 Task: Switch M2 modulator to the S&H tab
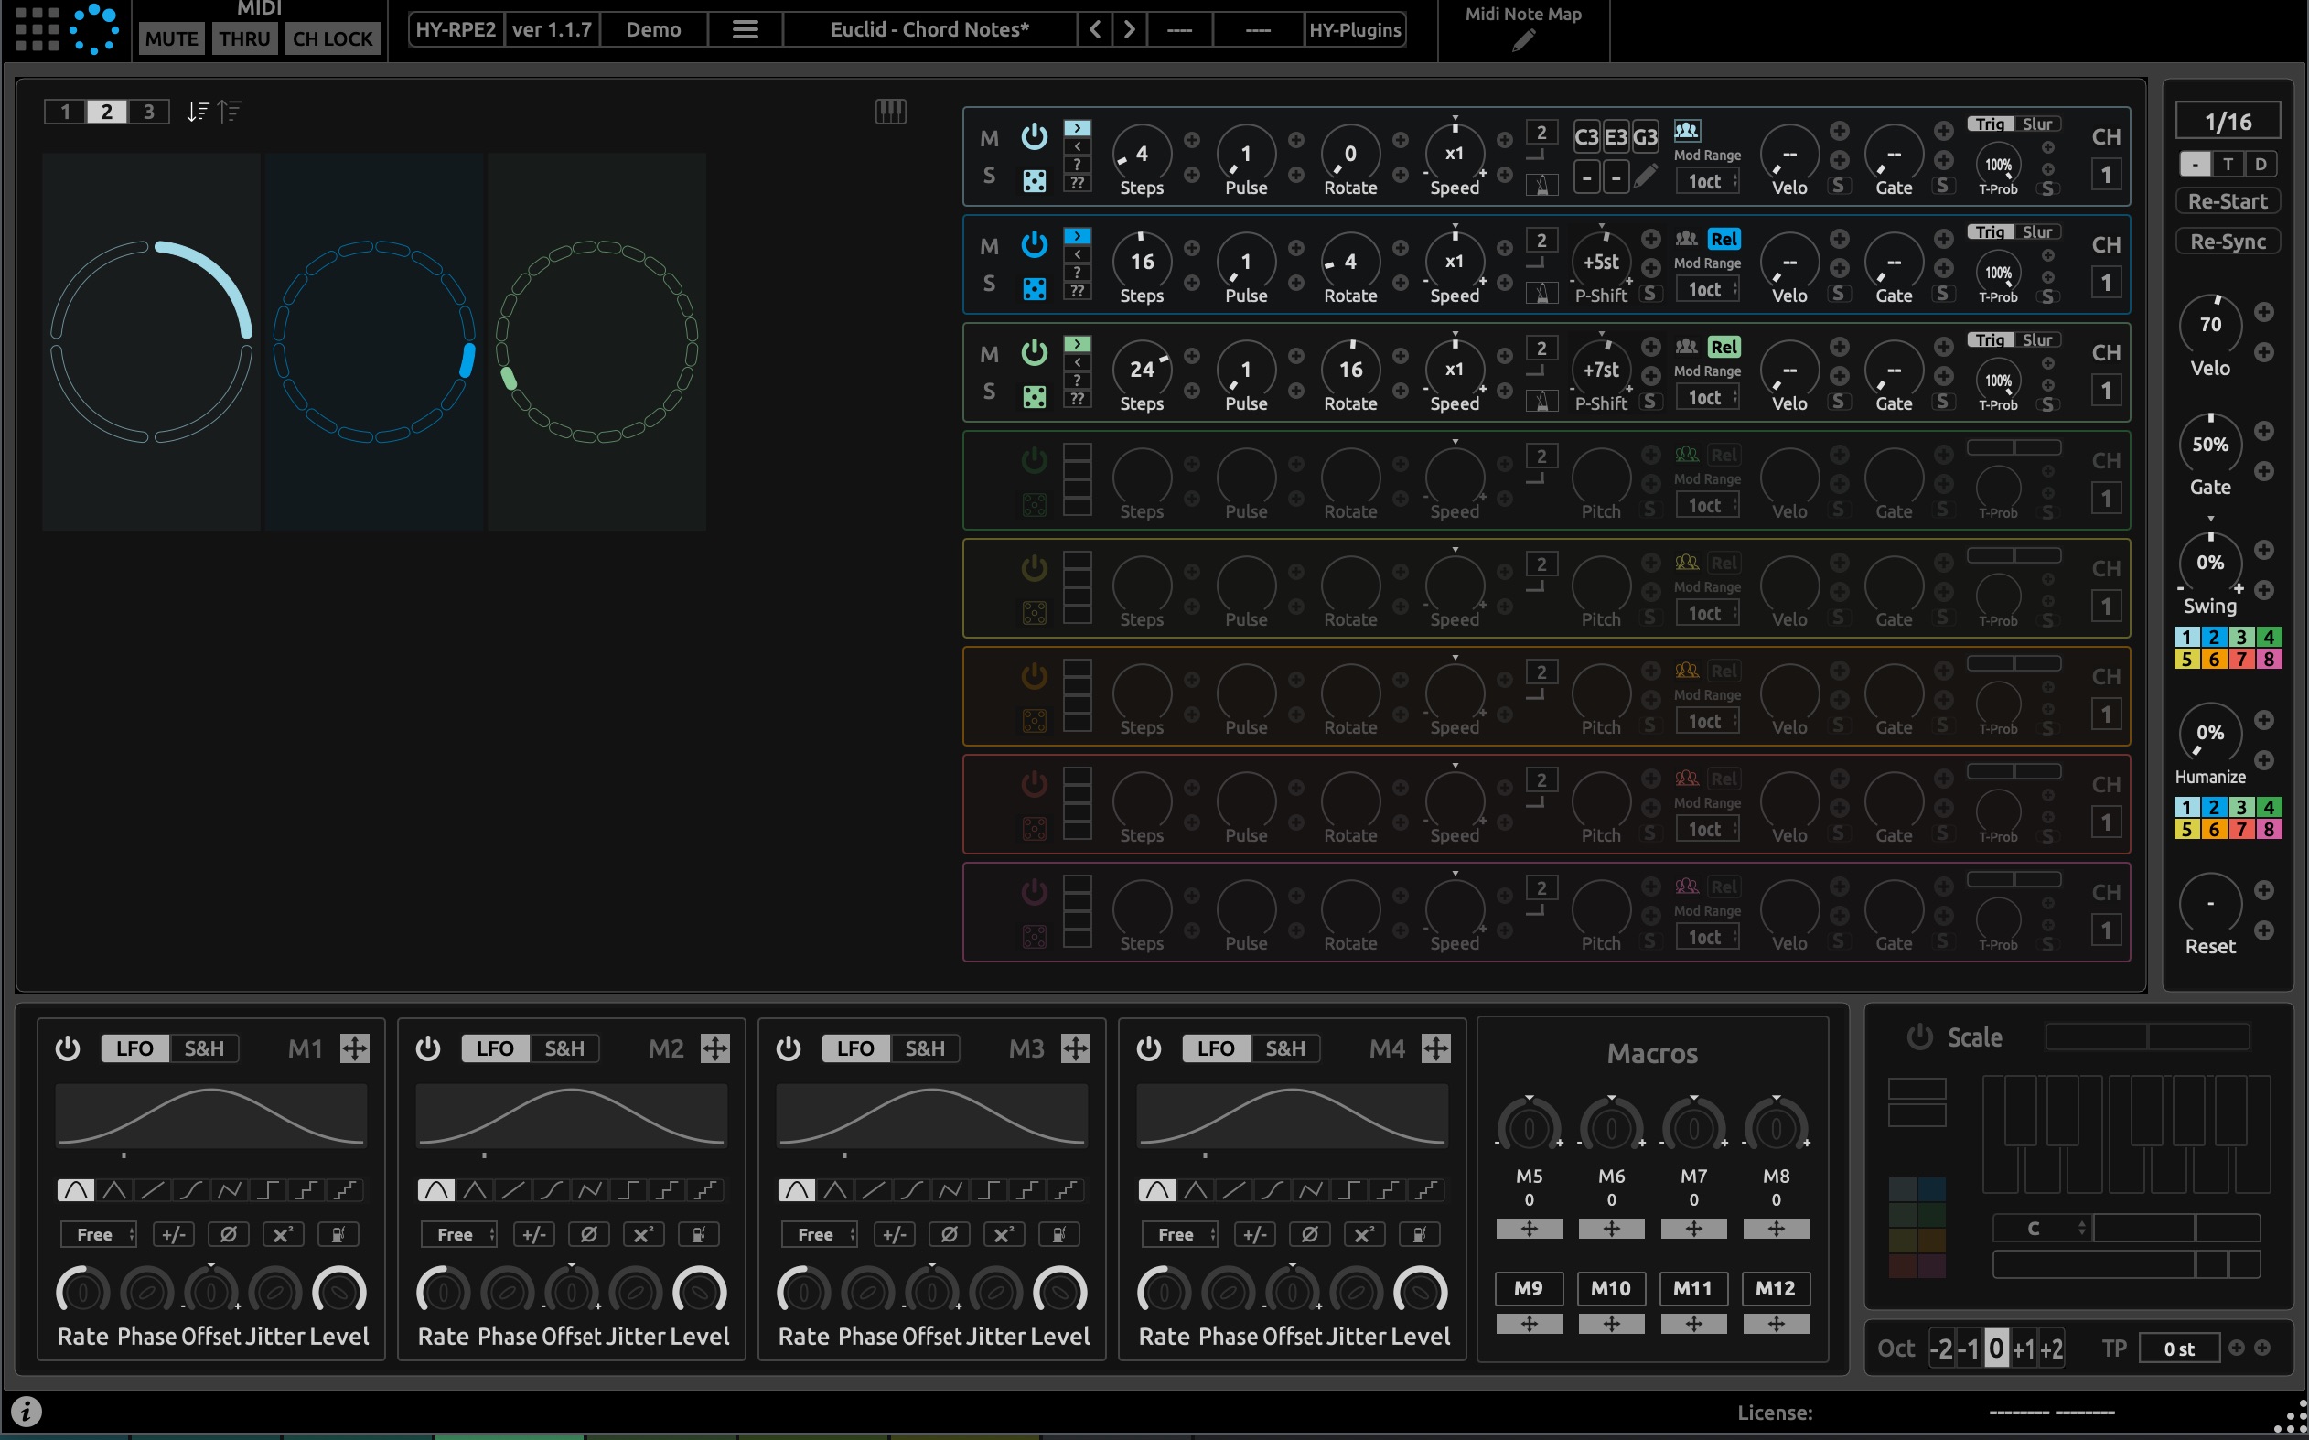click(564, 1048)
